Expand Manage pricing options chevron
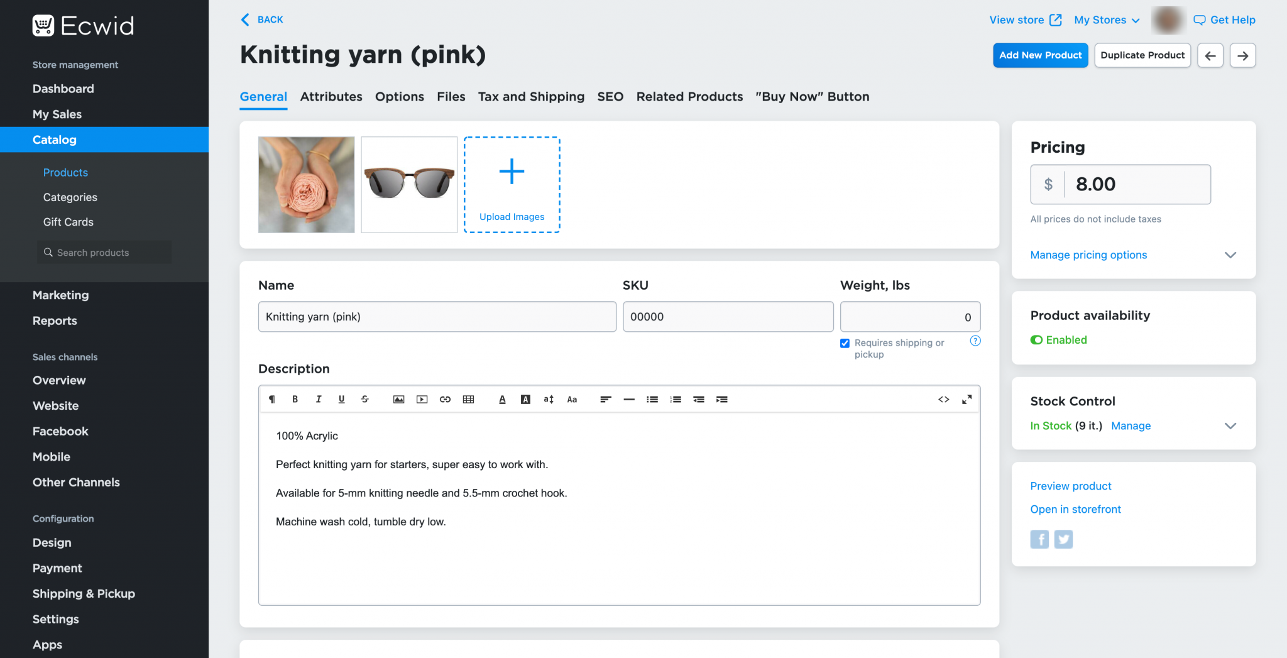The height and width of the screenshot is (658, 1287). (1230, 255)
